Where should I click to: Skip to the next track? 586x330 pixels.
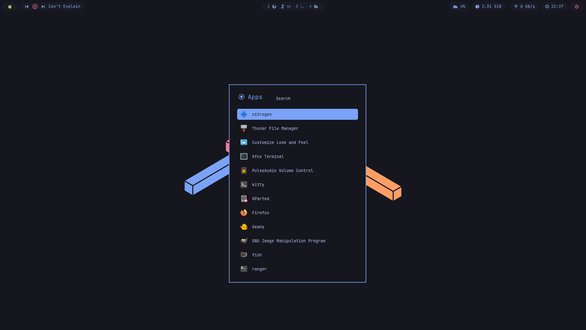[x=43, y=6]
